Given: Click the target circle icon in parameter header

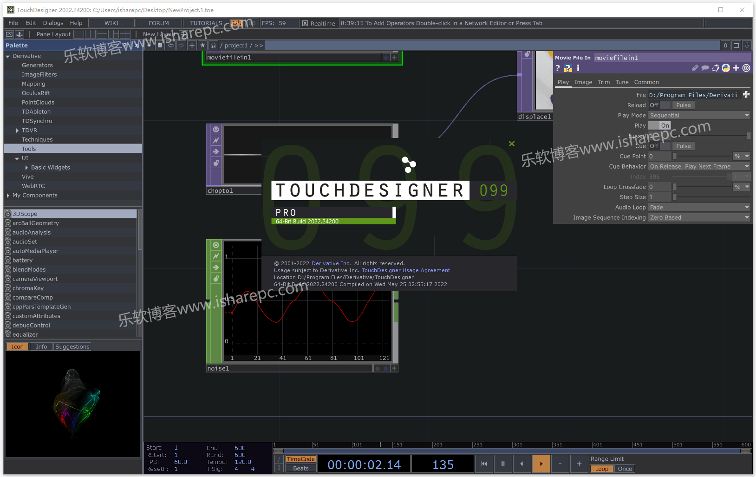Looking at the screenshot, I should (746, 68).
